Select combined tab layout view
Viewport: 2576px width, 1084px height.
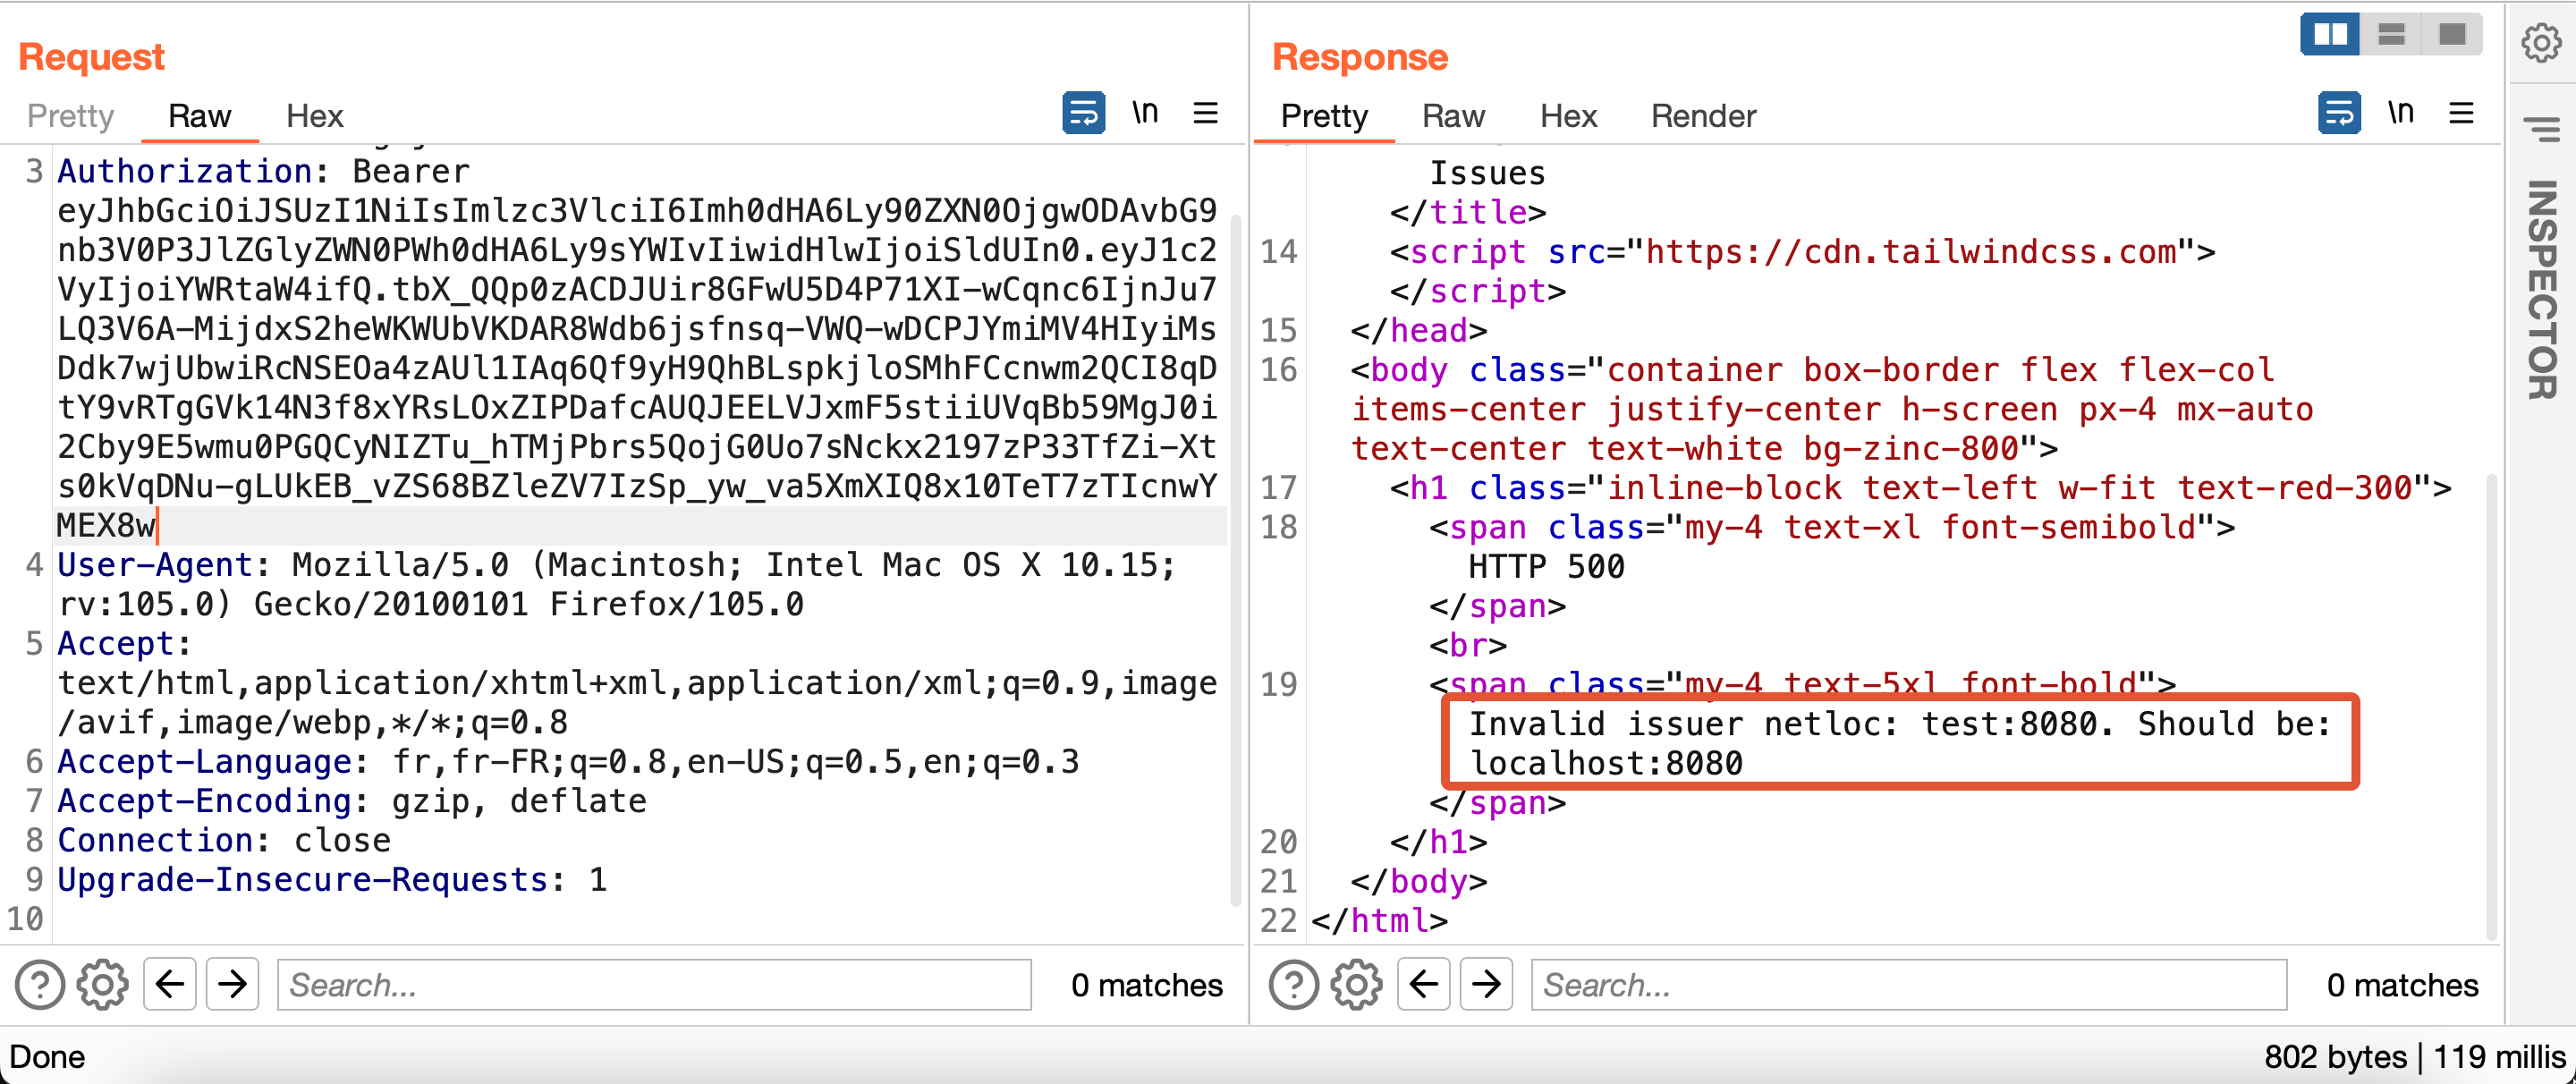[x=2452, y=35]
